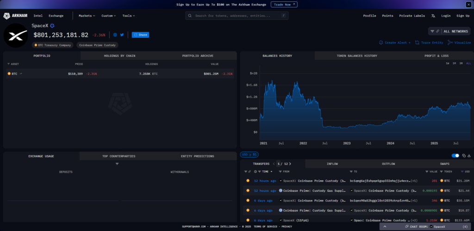Switch to Token Balances History tab
Image resolution: width=474 pixels, height=231 pixels.
click(357, 56)
